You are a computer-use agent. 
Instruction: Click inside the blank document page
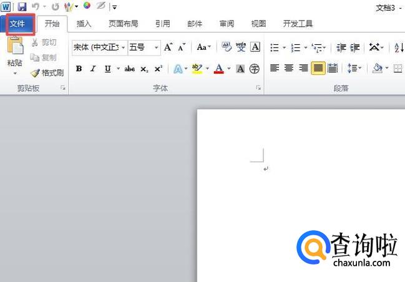click(x=301, y=195)
